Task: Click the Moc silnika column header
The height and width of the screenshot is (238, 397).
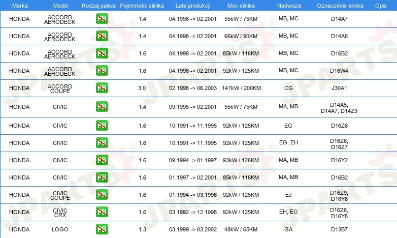Action: coord(241,6)
